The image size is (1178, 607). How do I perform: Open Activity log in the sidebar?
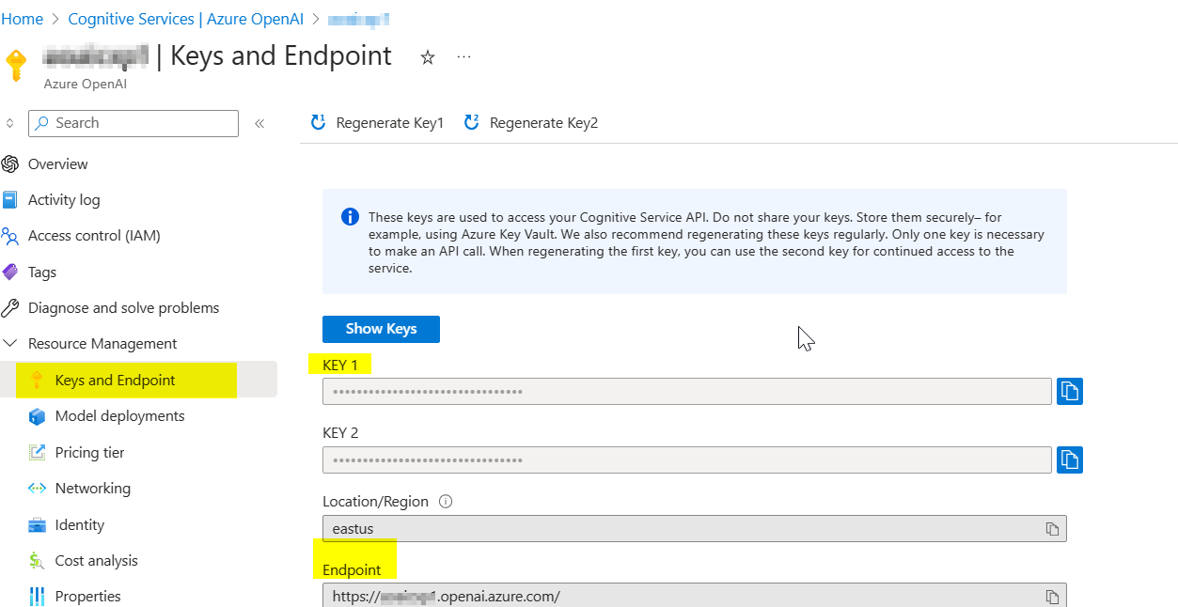pos(63,199)
